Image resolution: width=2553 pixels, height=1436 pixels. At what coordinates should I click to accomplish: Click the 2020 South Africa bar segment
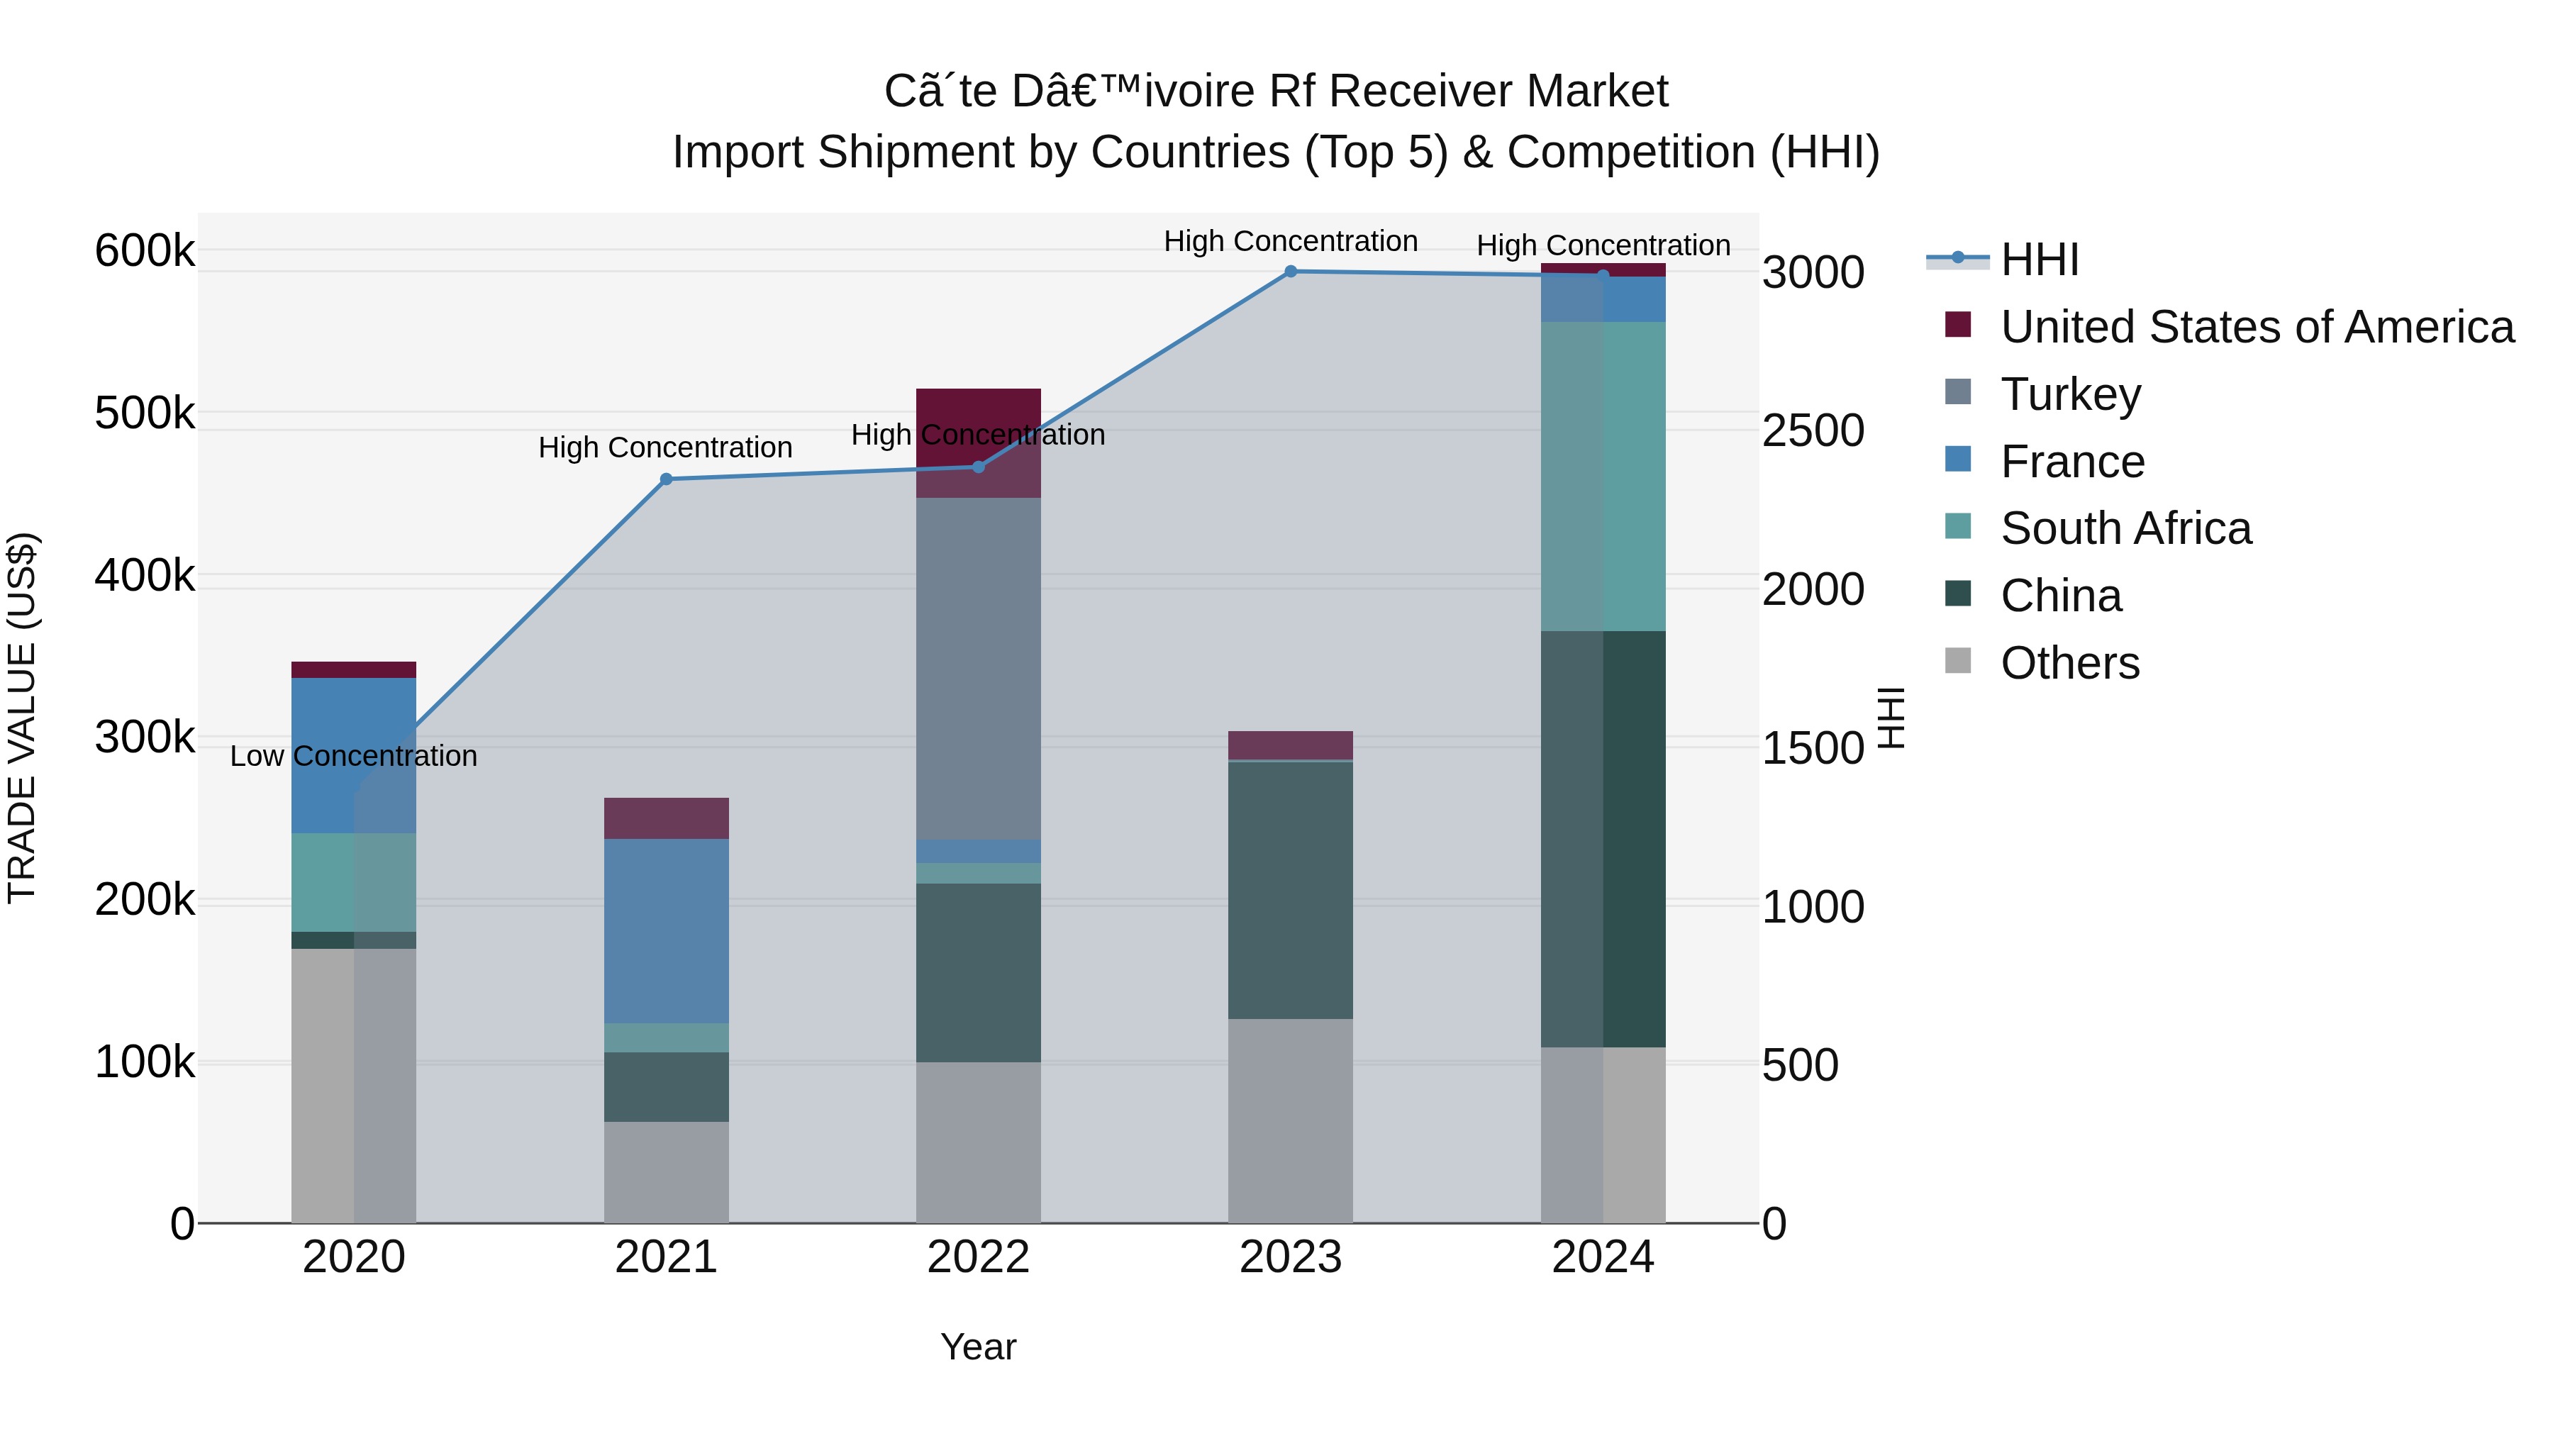[x=354, y=883]
